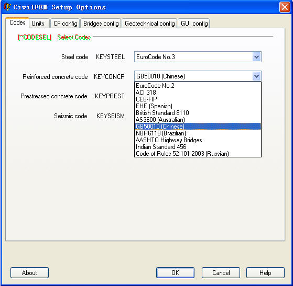Select AASHTO Highway Bridges code
293x286 pixels.
[198, 140]
